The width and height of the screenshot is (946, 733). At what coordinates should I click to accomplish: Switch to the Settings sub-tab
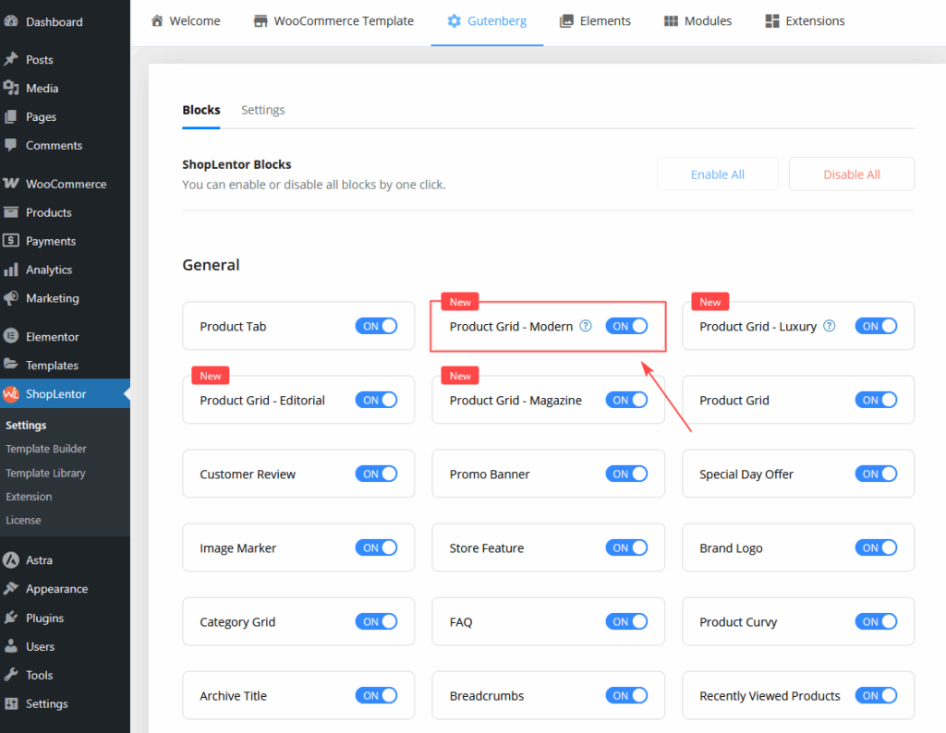[262, 110]
